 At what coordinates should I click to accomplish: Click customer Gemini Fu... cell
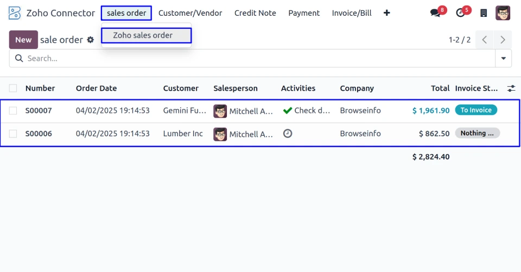coord(185,110)
